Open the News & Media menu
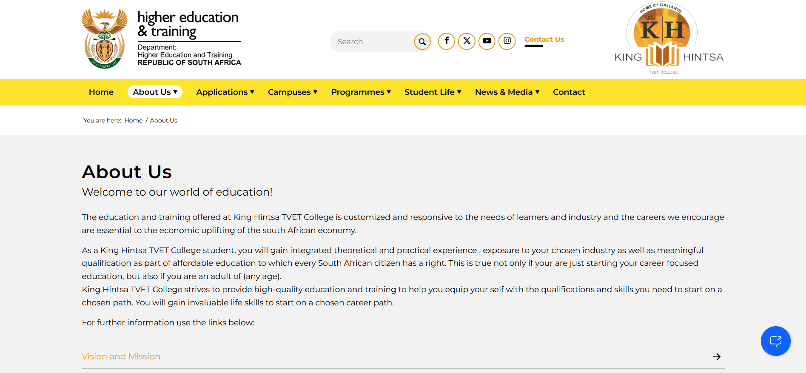806x373 pixels. (x=507, y=92)
